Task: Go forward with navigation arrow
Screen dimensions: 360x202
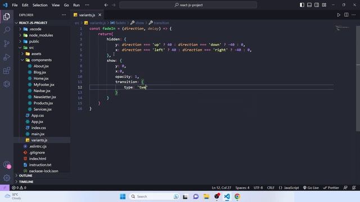Action: (x=114, y=5)
